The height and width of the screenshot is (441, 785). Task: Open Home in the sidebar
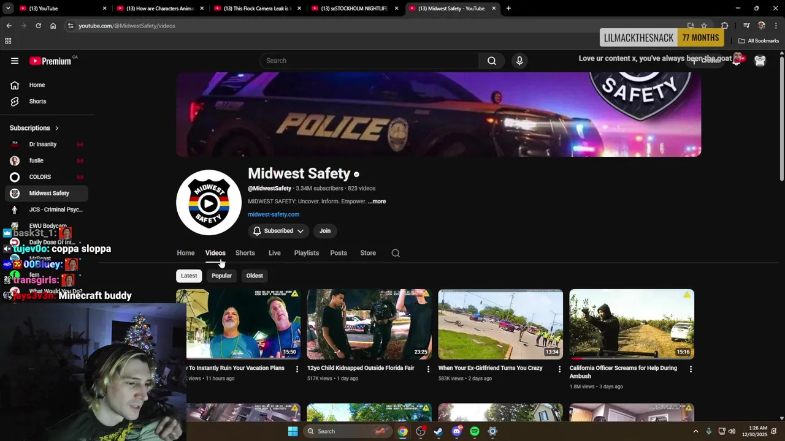coord(37,85)
